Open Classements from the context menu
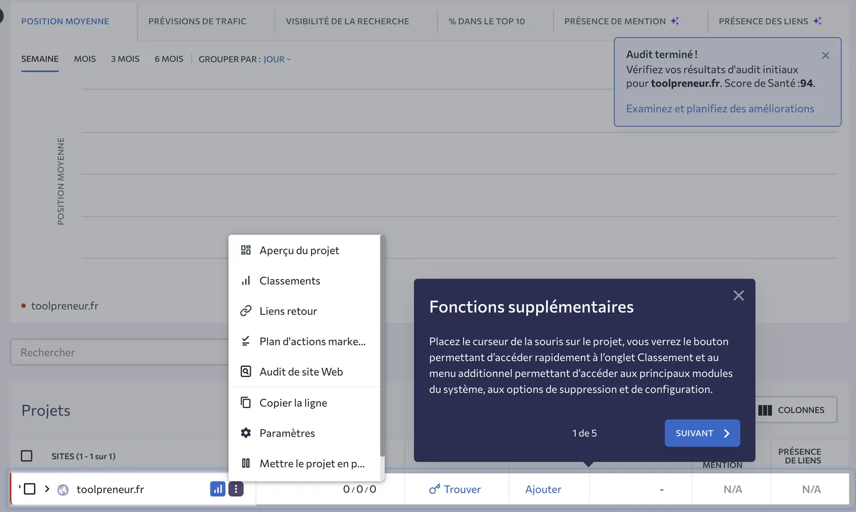 (304, 281)
